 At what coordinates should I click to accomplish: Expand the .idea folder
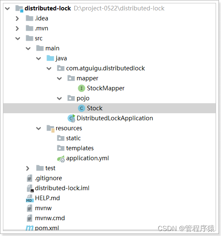click(x=17, y=18)
